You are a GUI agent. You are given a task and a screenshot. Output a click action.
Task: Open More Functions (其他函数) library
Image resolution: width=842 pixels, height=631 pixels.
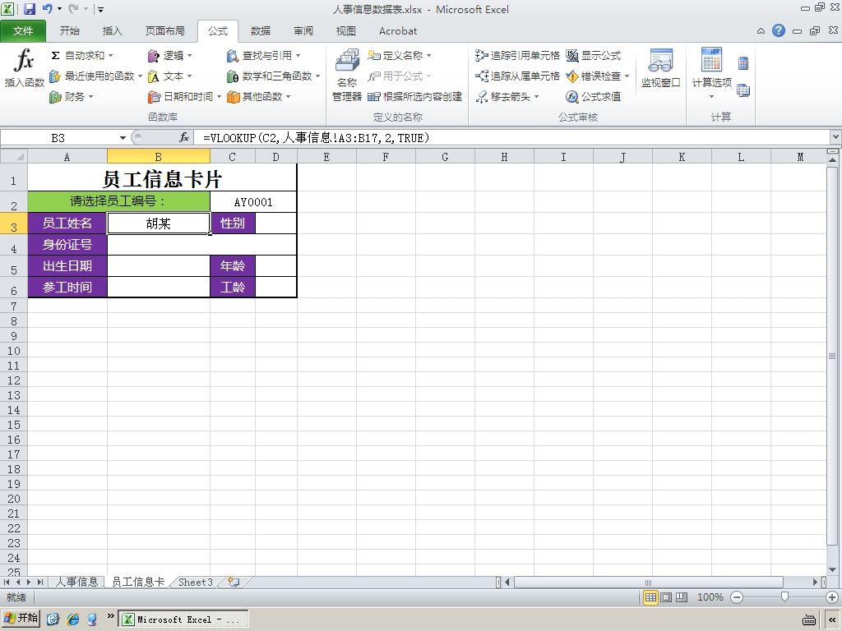pyautogui.click(x=258, y=97)
